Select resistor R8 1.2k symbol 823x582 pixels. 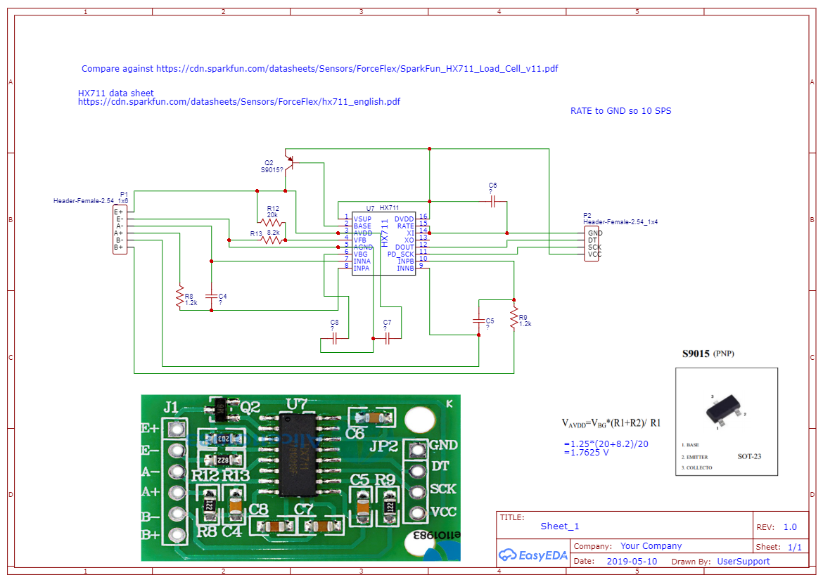point(180,297)
